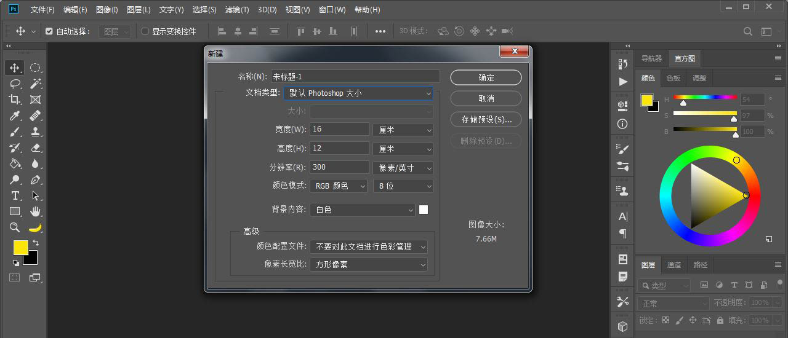Image resolution: width=788 pixels, height=338 pixels.
Task: Open the width unit 厘米 dropdown
Action: 403,130
